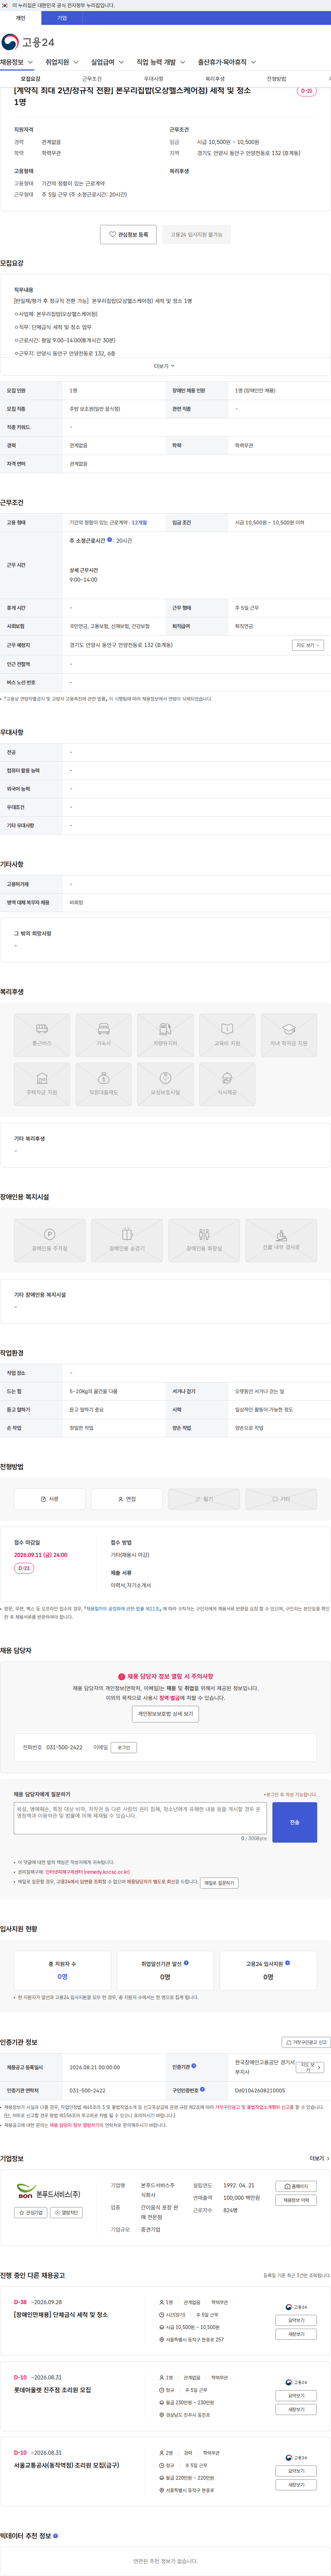The height and width of the screenshot is (2576, 331).
Task: Select the 장애인용 주차장 facility icon
Action: 50,1240
